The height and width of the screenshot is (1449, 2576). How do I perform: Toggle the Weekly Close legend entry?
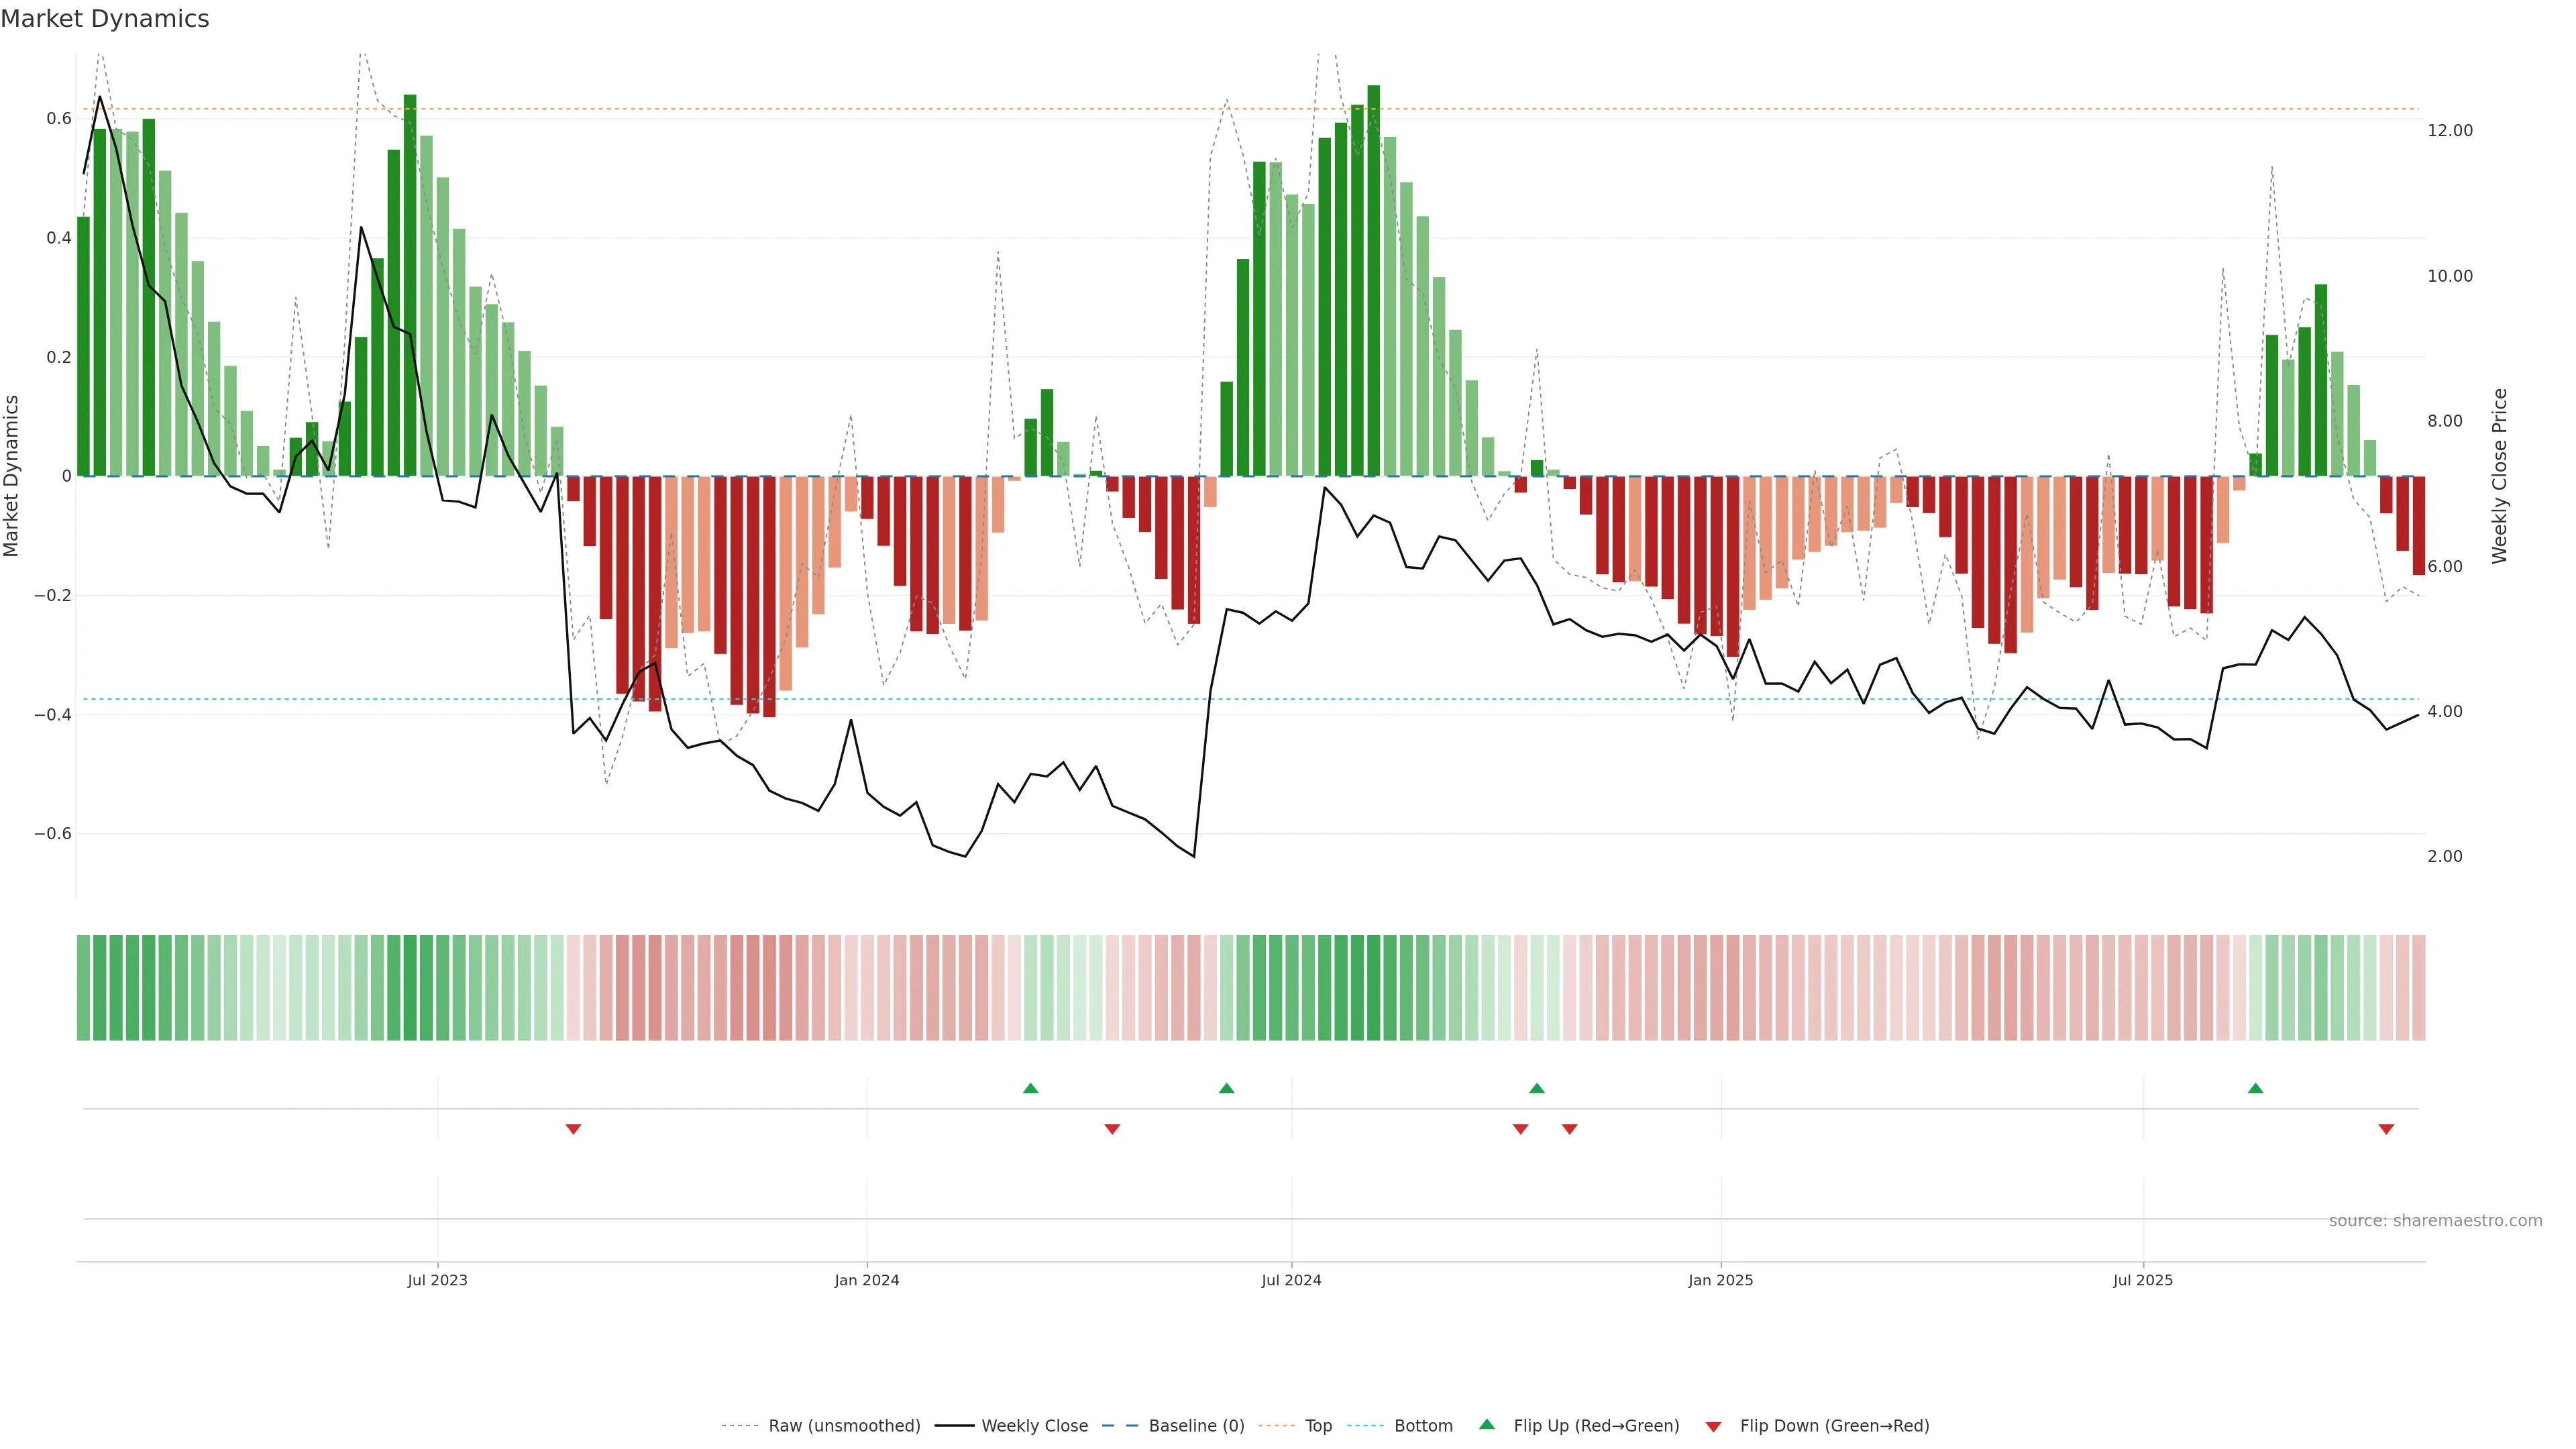(1034, 1426)
